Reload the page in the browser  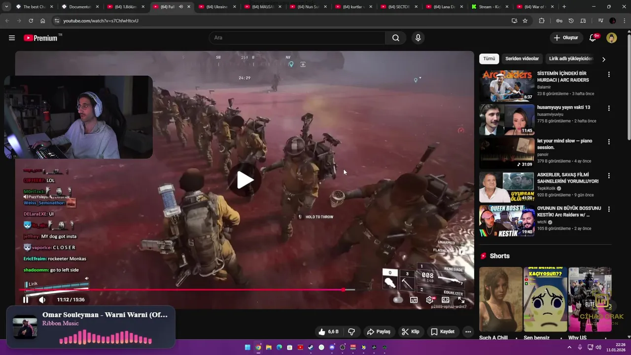(31, 21)
